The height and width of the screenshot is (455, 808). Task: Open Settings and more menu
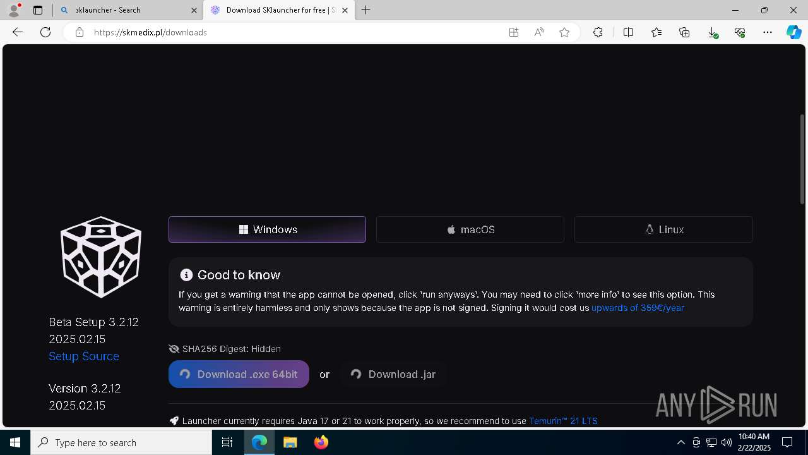tap(768, 32)
